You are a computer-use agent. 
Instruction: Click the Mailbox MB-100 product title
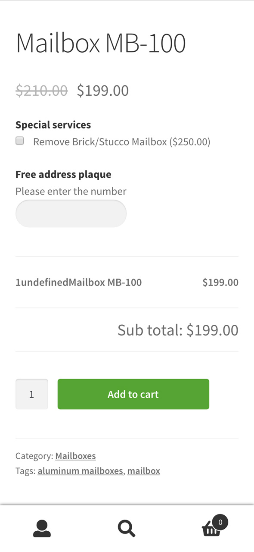(101, 43)
